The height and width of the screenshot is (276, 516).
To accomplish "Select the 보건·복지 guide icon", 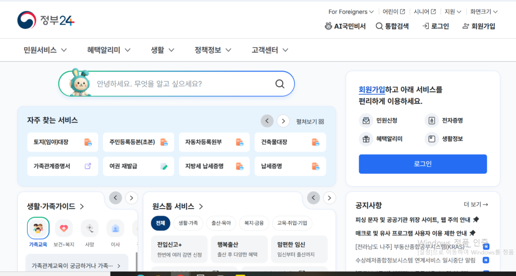I will [64, 228].
